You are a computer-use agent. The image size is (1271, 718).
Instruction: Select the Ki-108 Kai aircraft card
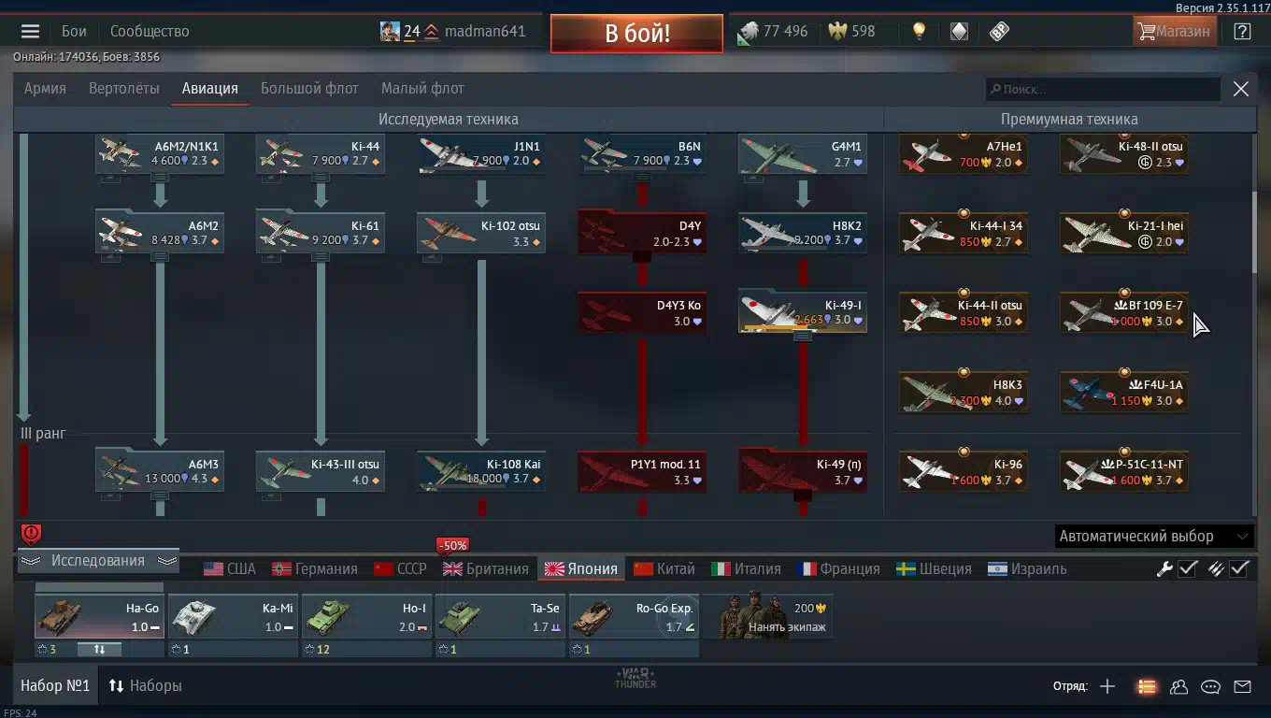click(x=481, y=471)
